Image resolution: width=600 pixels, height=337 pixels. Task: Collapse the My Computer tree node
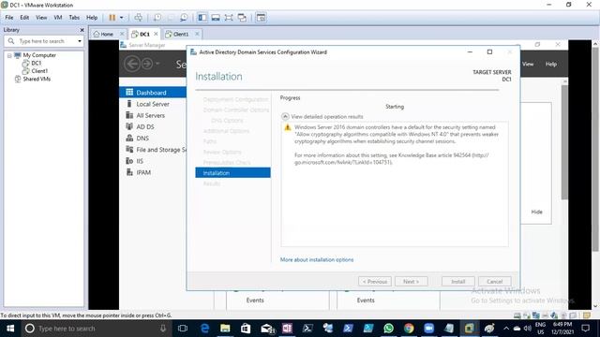[9, 55]
